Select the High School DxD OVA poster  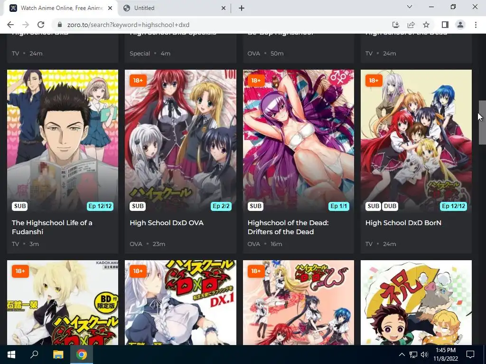(x=180, y=141)
